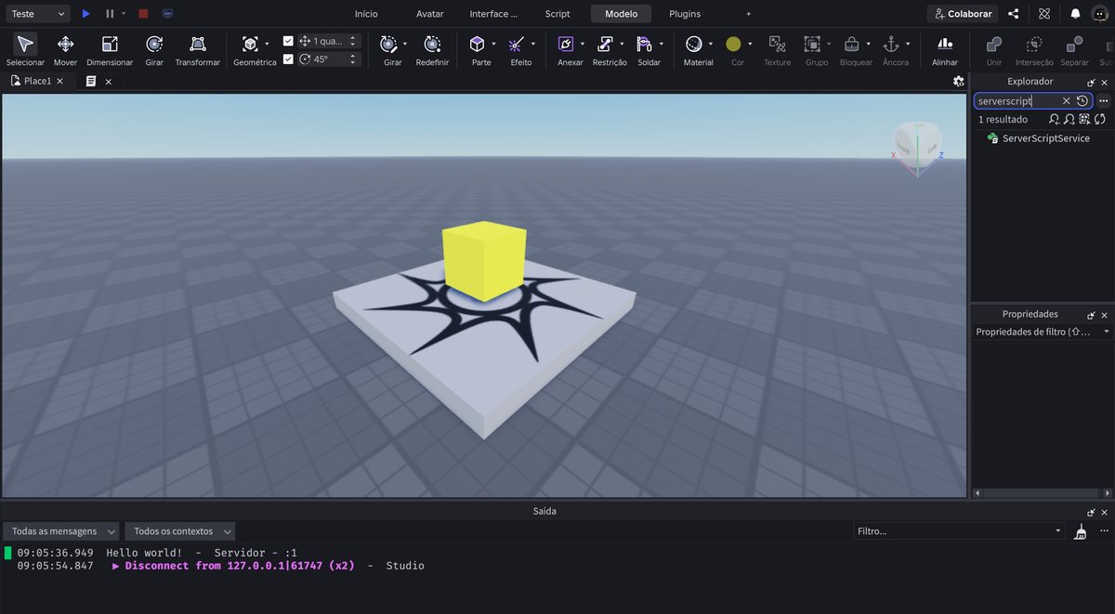Open Todos os contextos dropdown

[x=180, y=531]
